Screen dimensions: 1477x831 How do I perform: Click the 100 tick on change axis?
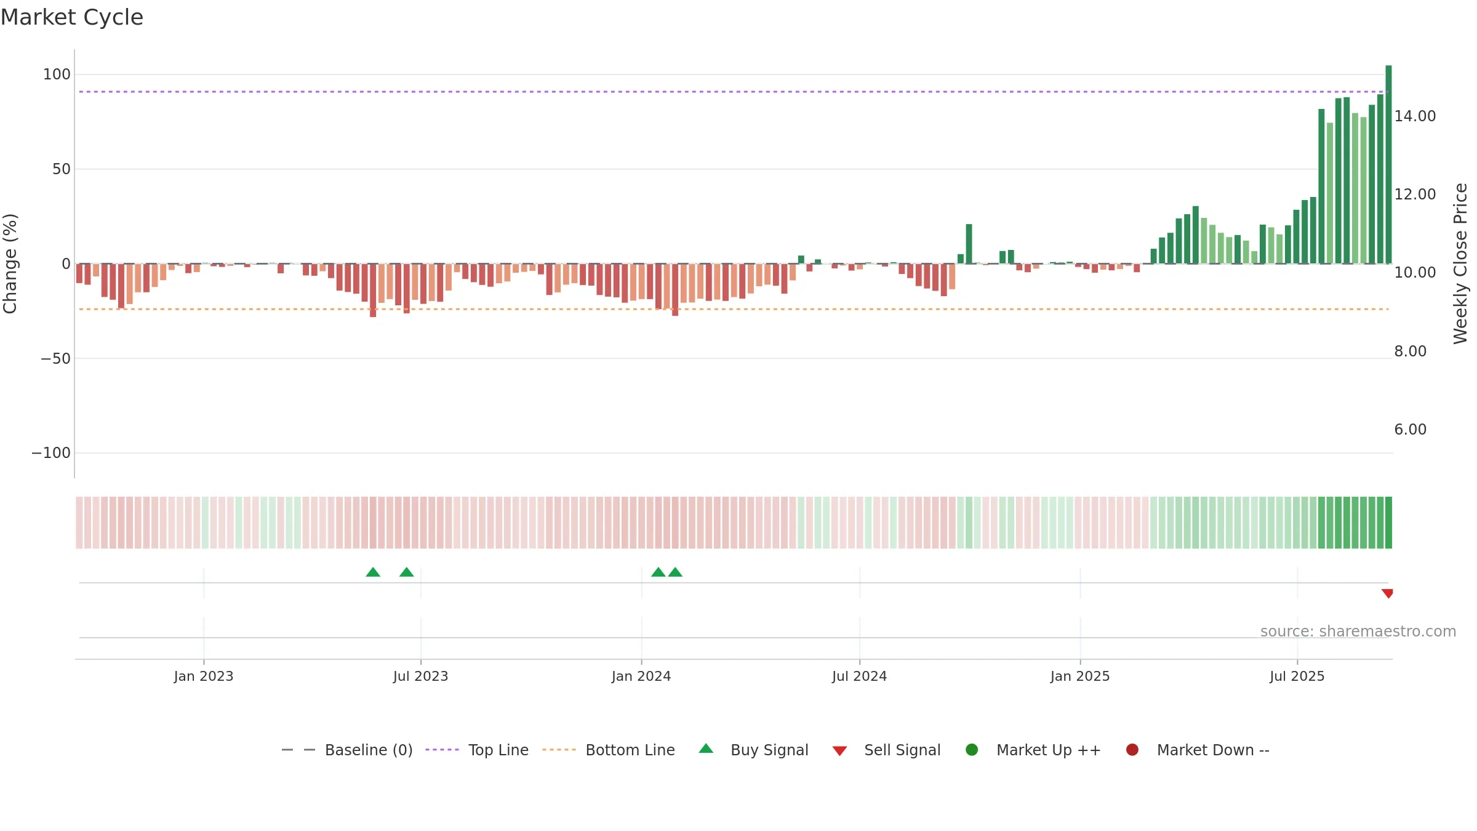pyautogui.click(x=57, y=74)
